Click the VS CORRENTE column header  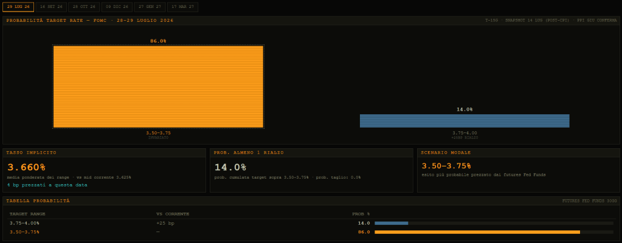pyautogui.click(x=173, y=214)
